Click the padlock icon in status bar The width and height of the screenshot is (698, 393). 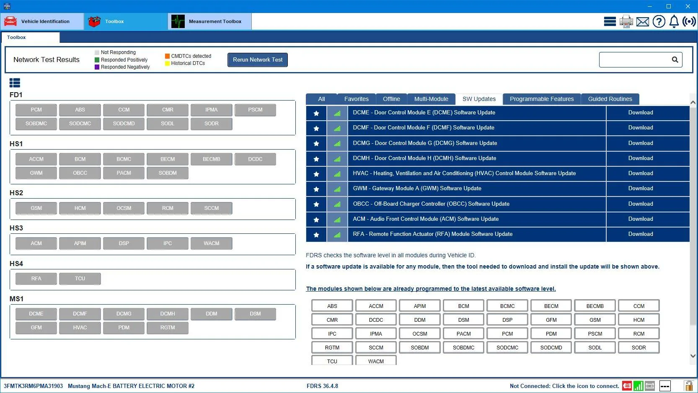pyautogui.click(x=688, y=385)
